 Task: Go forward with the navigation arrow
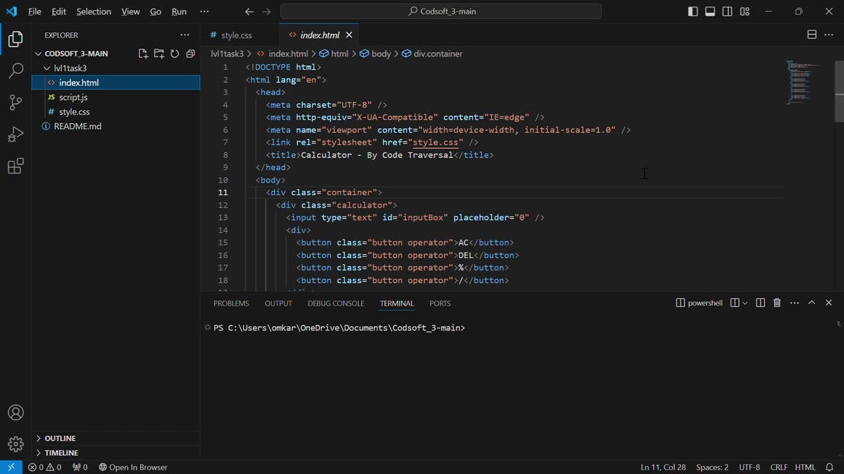pos(266,11)
